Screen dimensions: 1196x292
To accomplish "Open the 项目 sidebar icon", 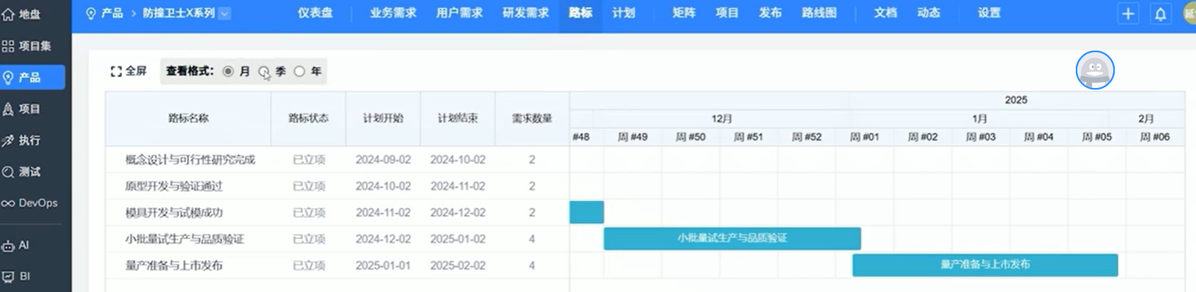I will (9, 109).
